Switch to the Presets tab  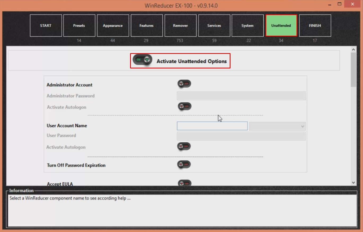tap(79, 25)
